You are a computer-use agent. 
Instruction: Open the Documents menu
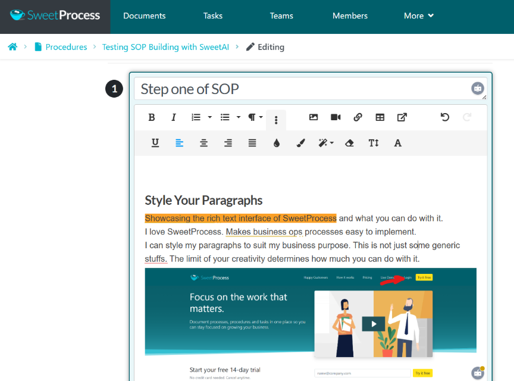pyautogui.click(x=144, y=15)
